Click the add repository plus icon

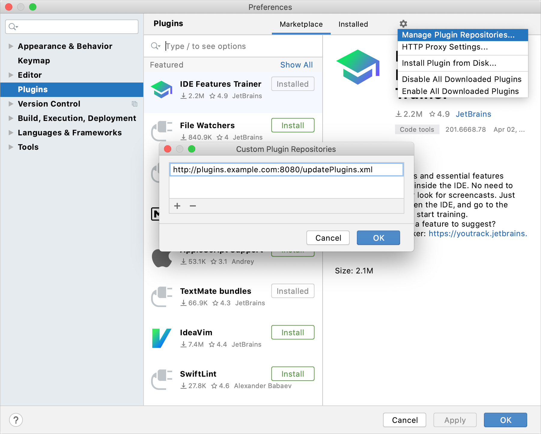coord(177,206)
